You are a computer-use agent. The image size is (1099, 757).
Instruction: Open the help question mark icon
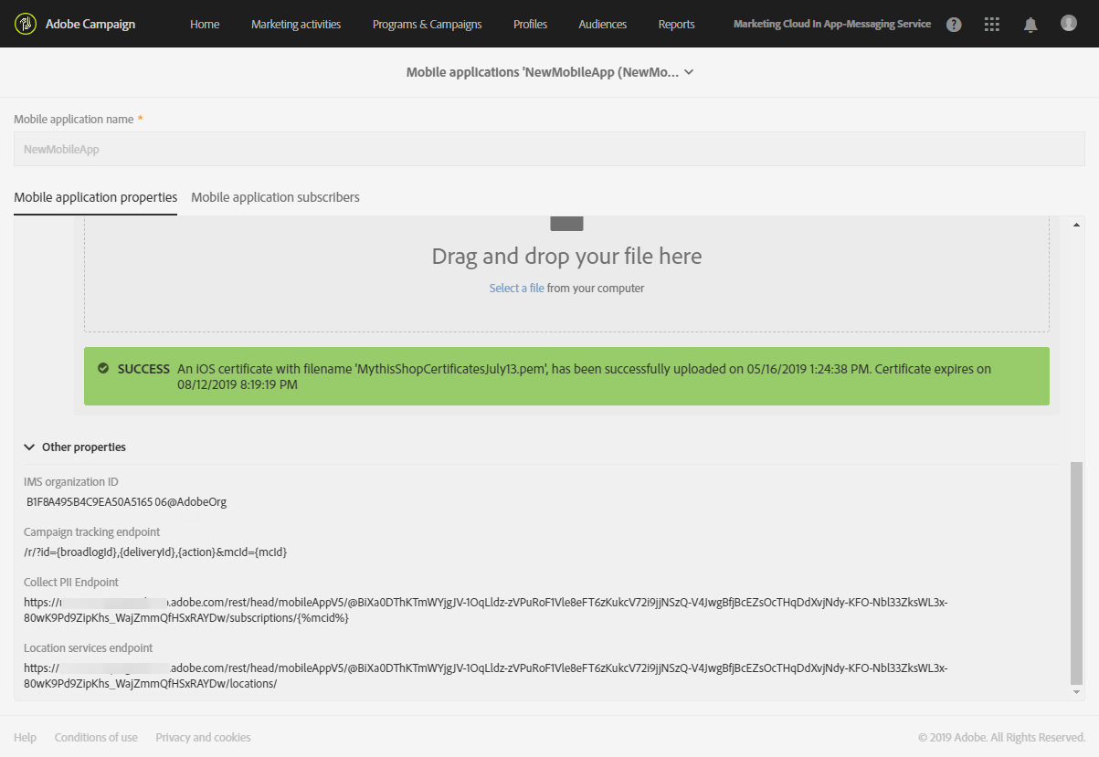954,25
